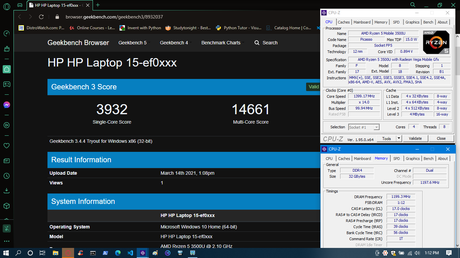
Task: Open DistroWatch.com bookmark
Action: point(41,28)
